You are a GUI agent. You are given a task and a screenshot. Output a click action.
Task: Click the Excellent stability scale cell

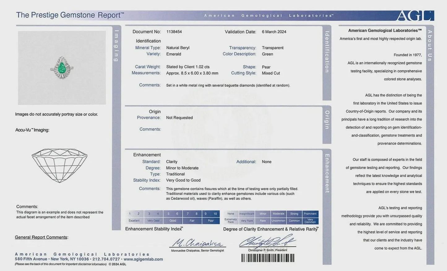coord(134,221)
